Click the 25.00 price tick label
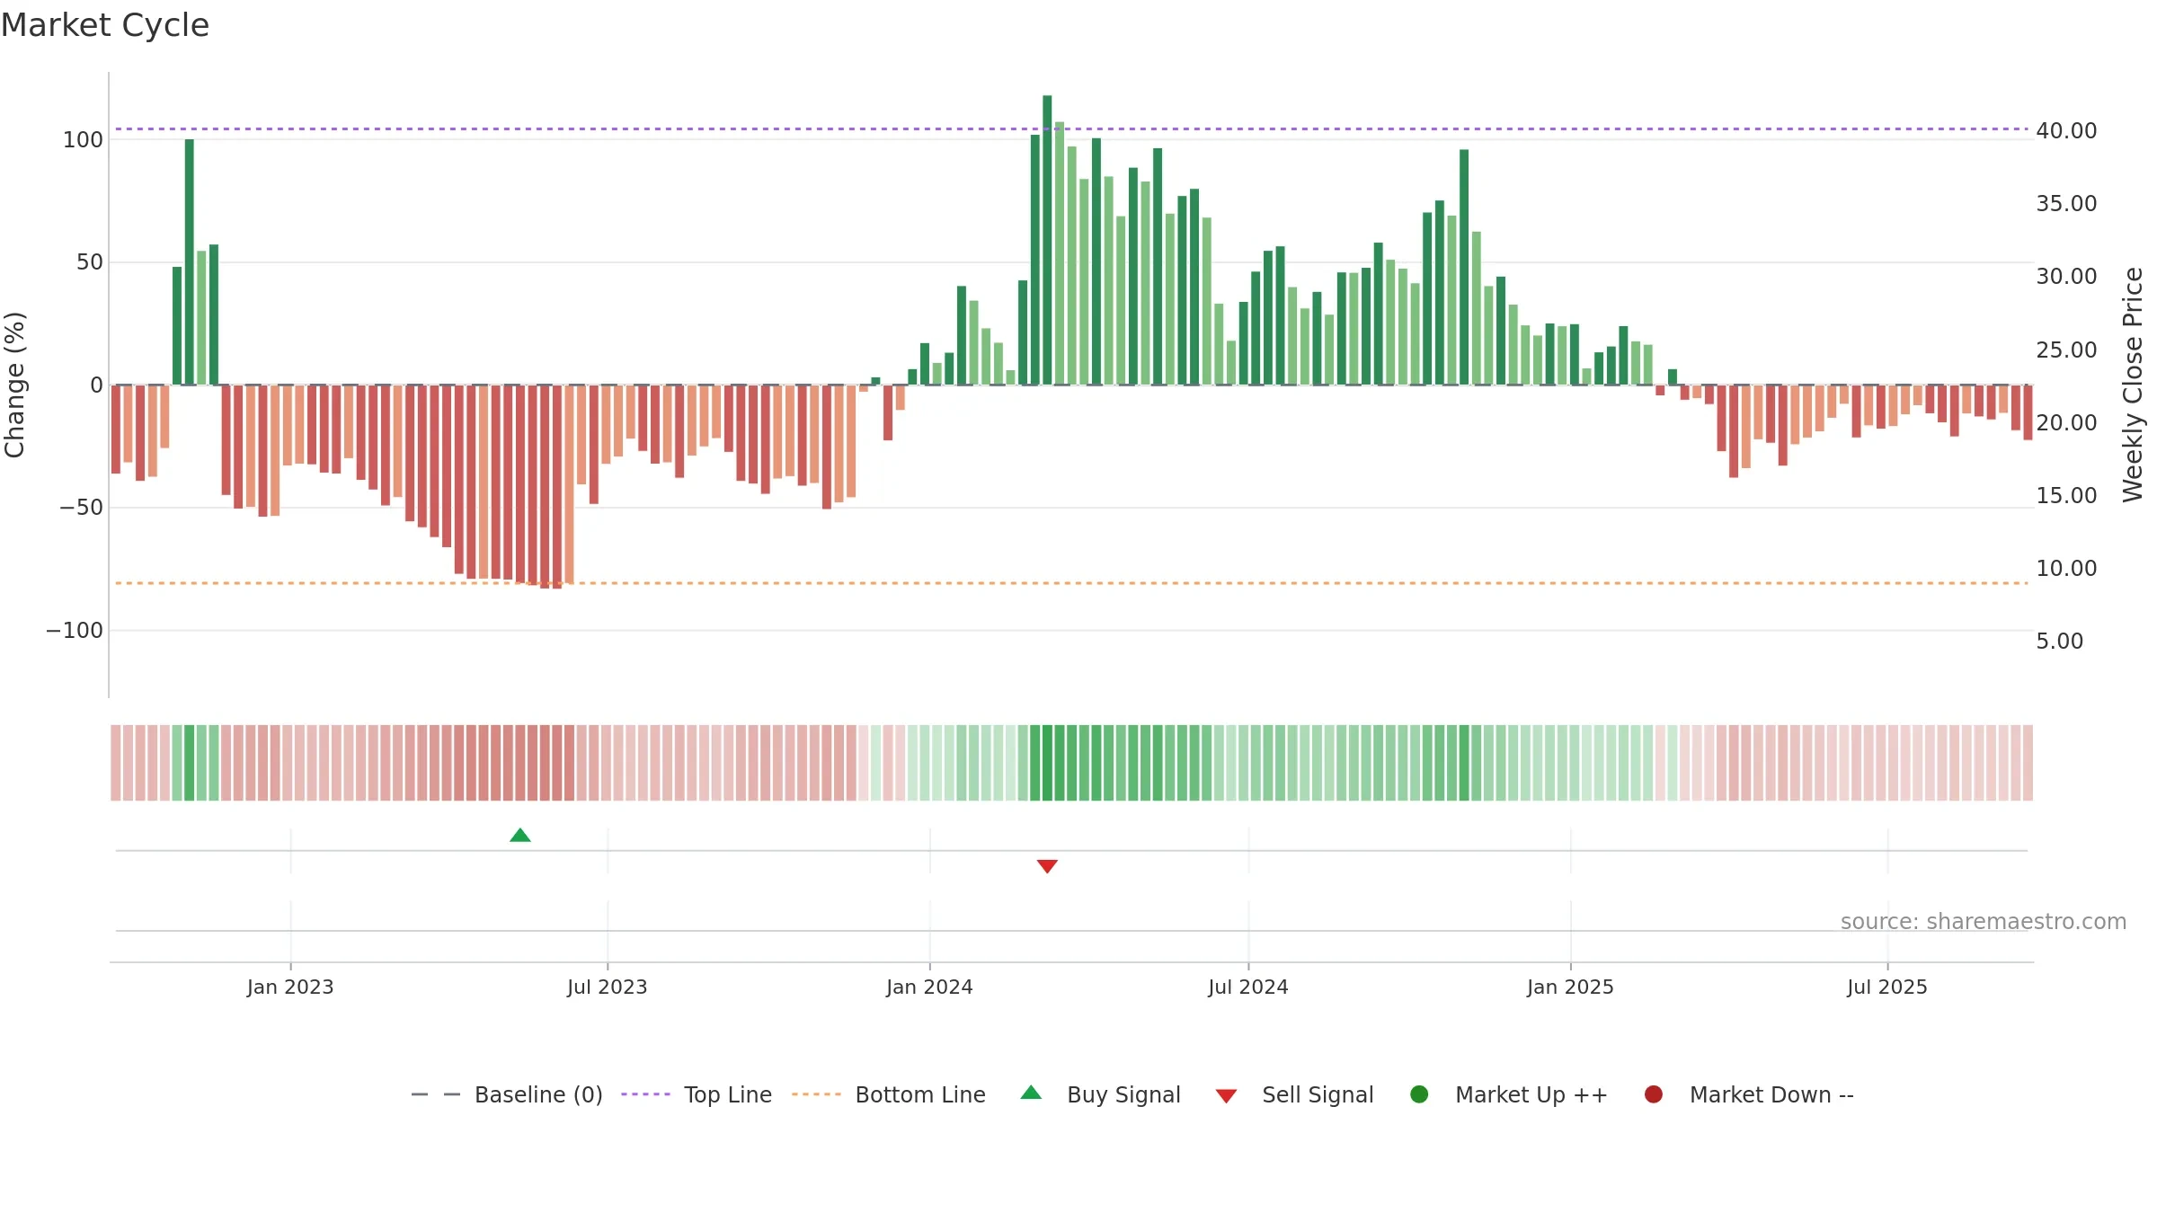Viewport: 2157px width, 1213px height. coord(2066,350)
